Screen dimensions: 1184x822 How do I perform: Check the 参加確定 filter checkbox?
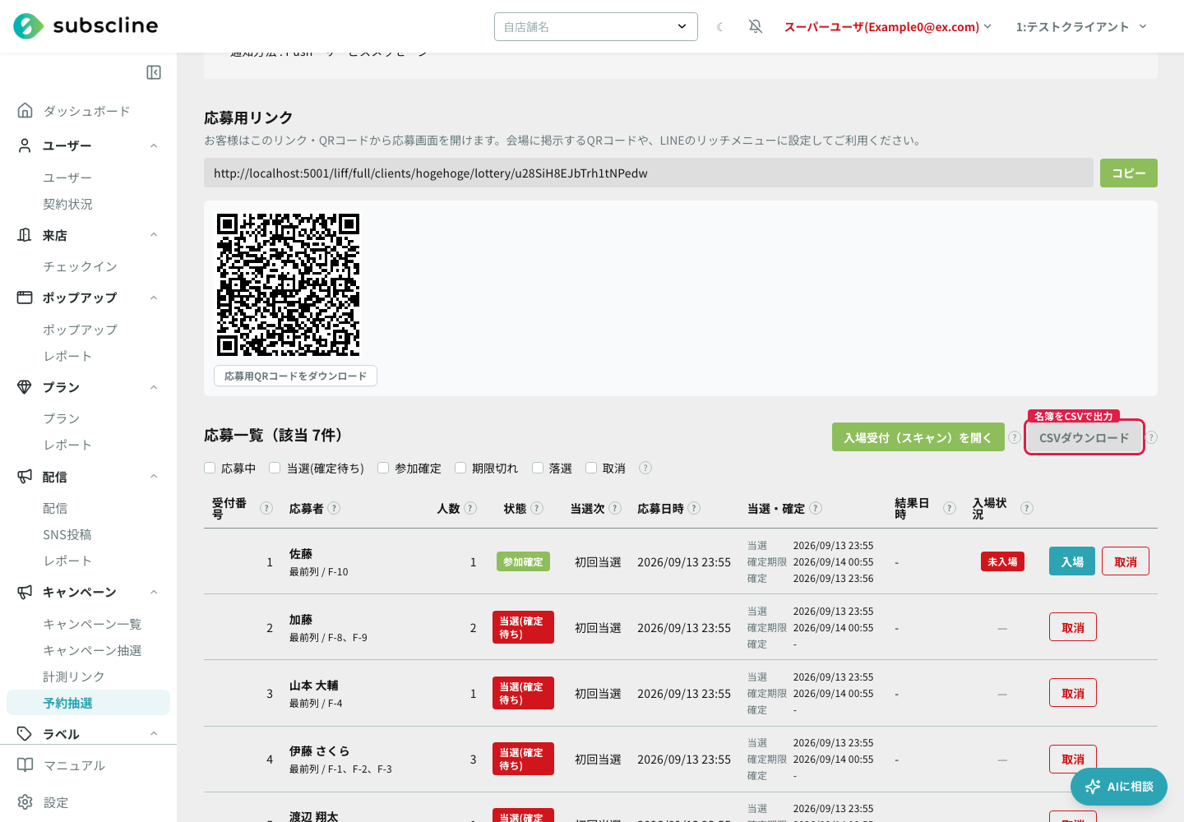(383, 468)
